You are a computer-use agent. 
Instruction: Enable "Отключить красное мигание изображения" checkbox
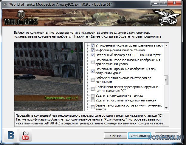[93, 61]
